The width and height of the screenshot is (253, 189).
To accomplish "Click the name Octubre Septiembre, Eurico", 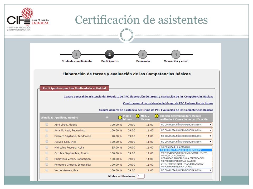I will click(x=71, y=153).
